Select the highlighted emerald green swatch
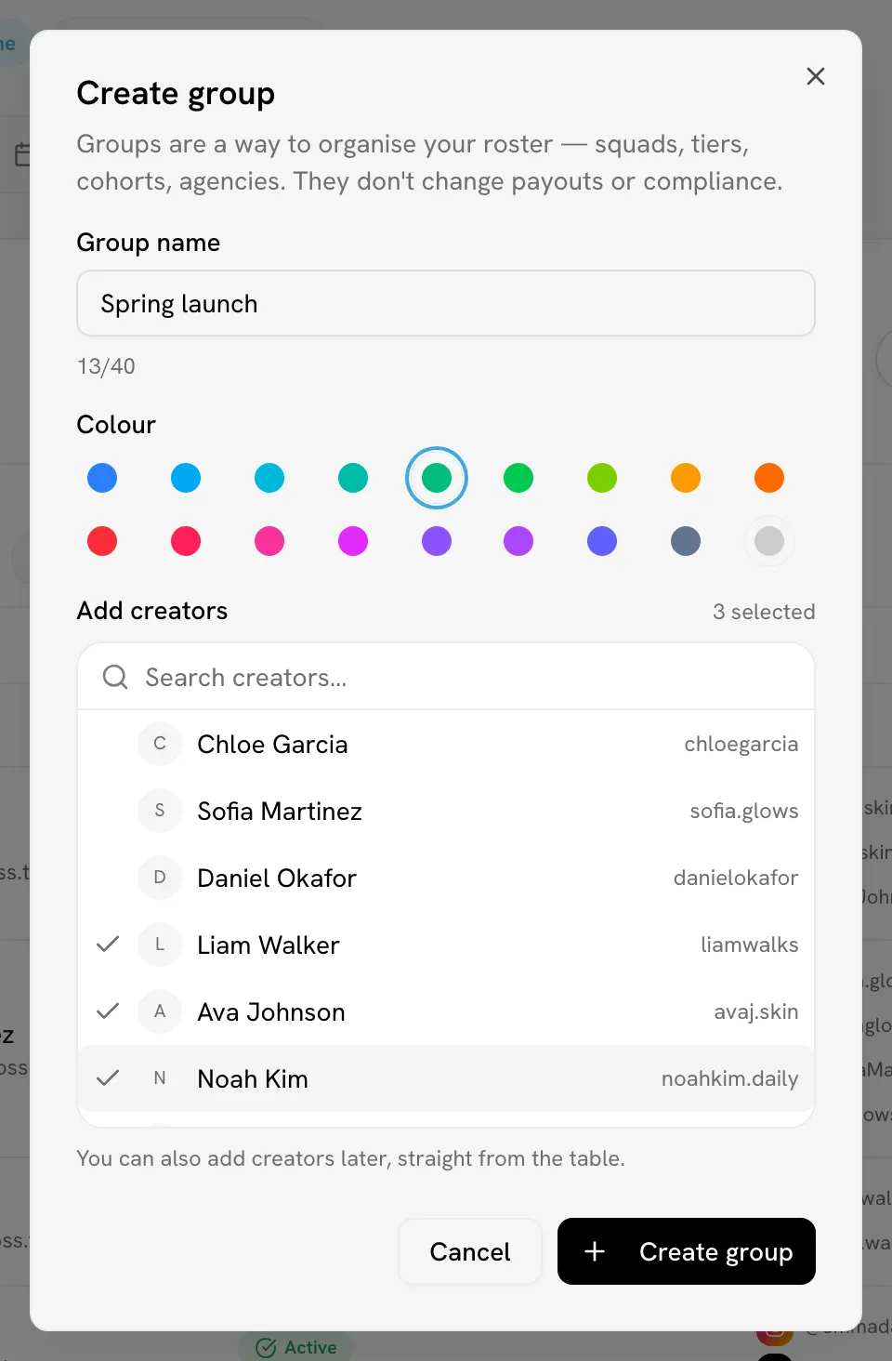The image size is (892, 1361). 437,478
